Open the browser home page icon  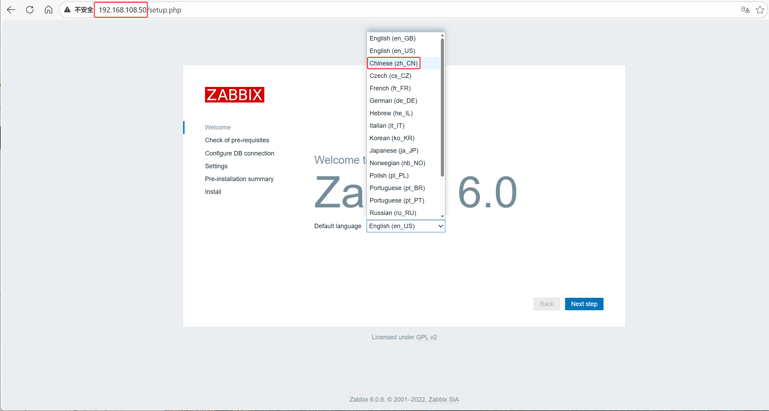tap(49, 10)
